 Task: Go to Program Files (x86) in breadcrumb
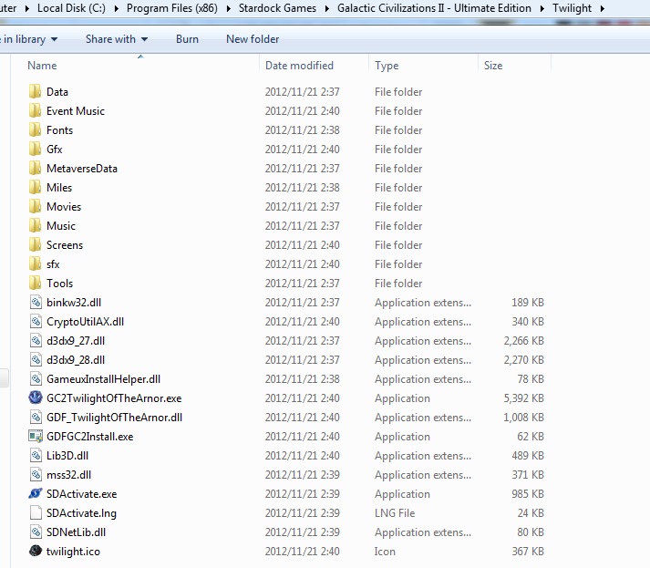(172, 8)
